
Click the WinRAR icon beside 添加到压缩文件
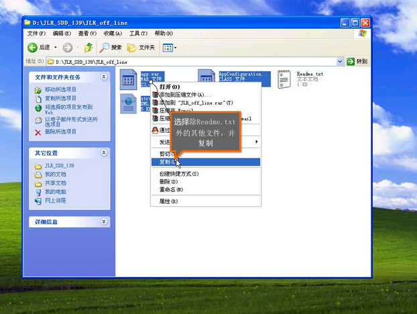coord(155,95)
